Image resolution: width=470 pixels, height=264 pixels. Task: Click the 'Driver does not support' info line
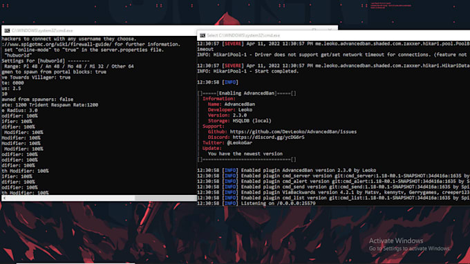coord(332,55)
